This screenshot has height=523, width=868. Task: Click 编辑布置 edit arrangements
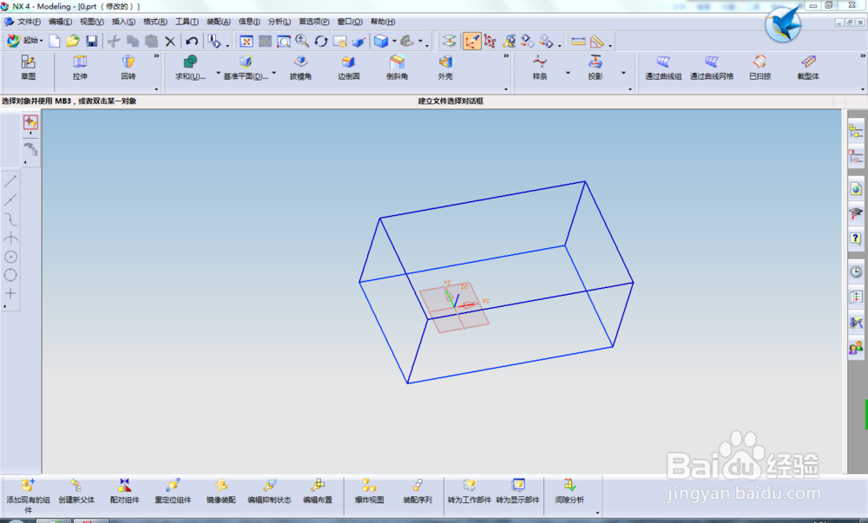tap(318, 492)
